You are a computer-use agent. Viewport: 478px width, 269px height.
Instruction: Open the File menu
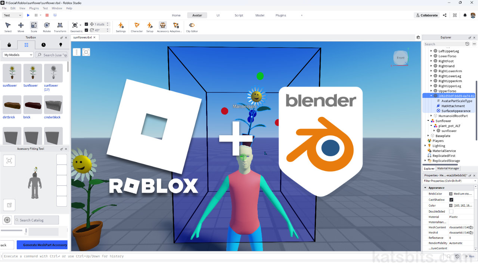coord(4,8)
